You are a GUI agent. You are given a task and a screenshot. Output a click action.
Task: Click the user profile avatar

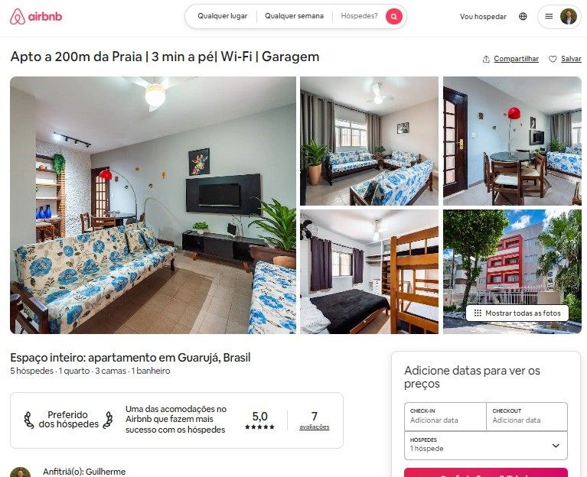[x=569, y=17]
